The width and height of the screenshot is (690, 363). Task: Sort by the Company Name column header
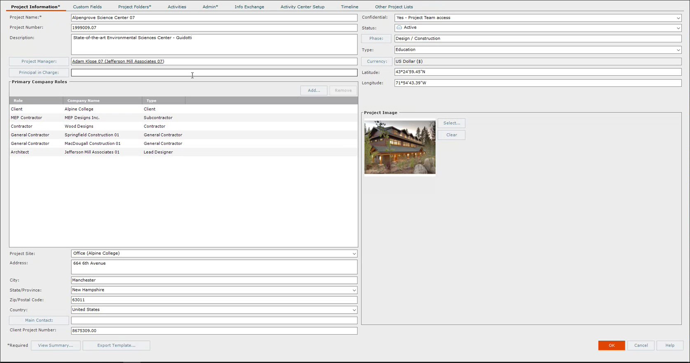[102, 100]
